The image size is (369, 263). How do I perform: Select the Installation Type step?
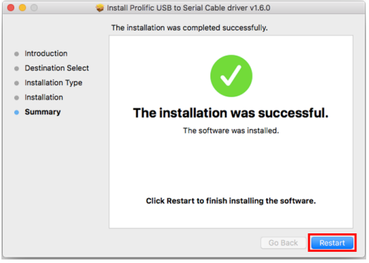tap(54, 82)
